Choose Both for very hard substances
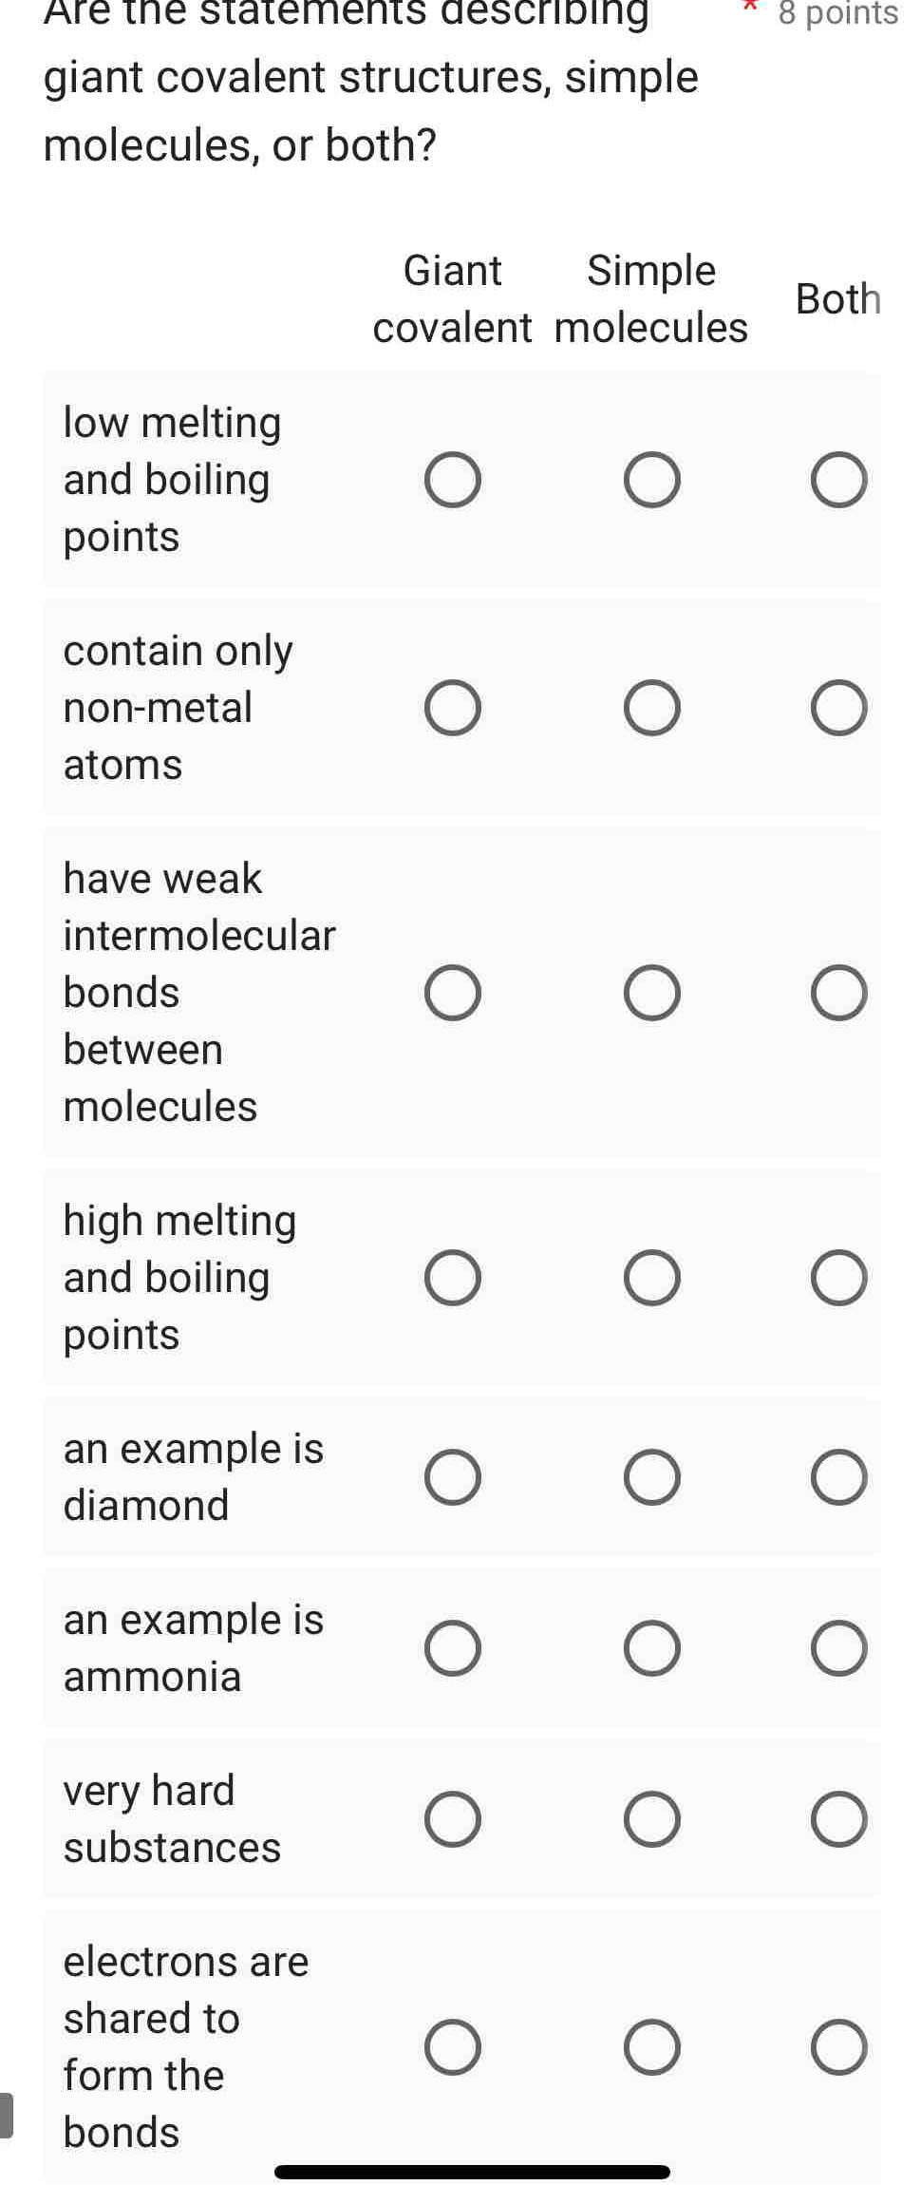 (x=838, y=1819)
